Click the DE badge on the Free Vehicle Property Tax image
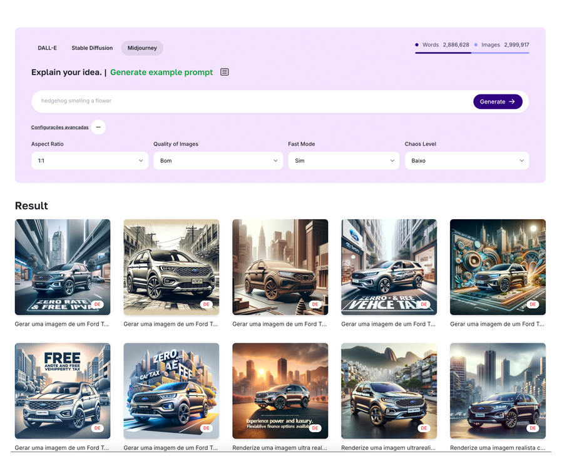 pos(97,428)
